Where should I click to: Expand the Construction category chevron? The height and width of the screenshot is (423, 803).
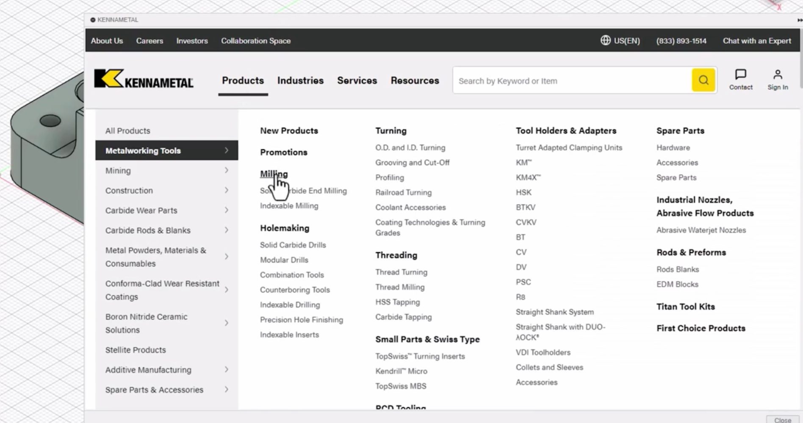pos(227,190)
